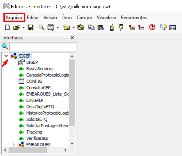Select BuscaServicos in the tree
The height and width of the screenshot is (156, 182).
(x=40, y=69)
